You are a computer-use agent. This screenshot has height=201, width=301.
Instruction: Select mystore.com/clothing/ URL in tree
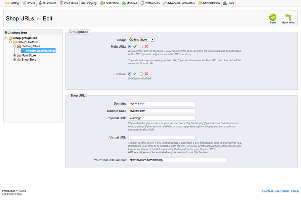point(40,51)
